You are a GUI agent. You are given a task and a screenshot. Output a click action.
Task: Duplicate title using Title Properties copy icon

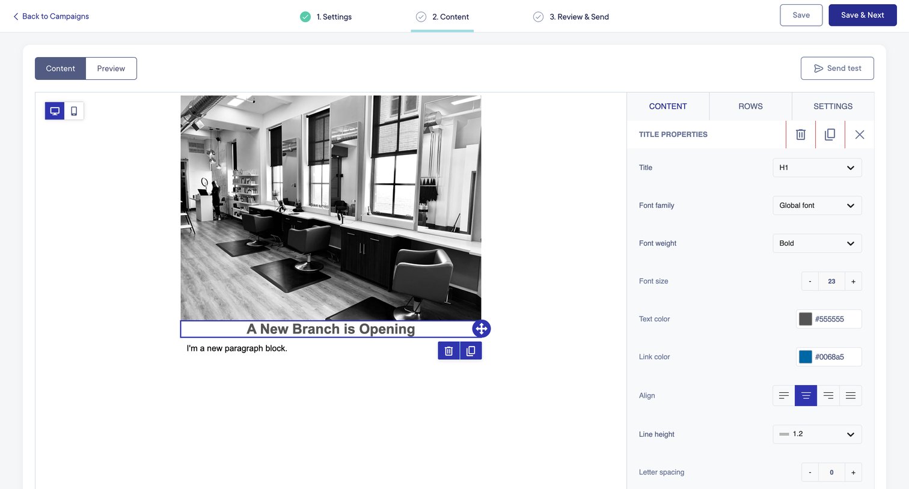click(830, 135)
